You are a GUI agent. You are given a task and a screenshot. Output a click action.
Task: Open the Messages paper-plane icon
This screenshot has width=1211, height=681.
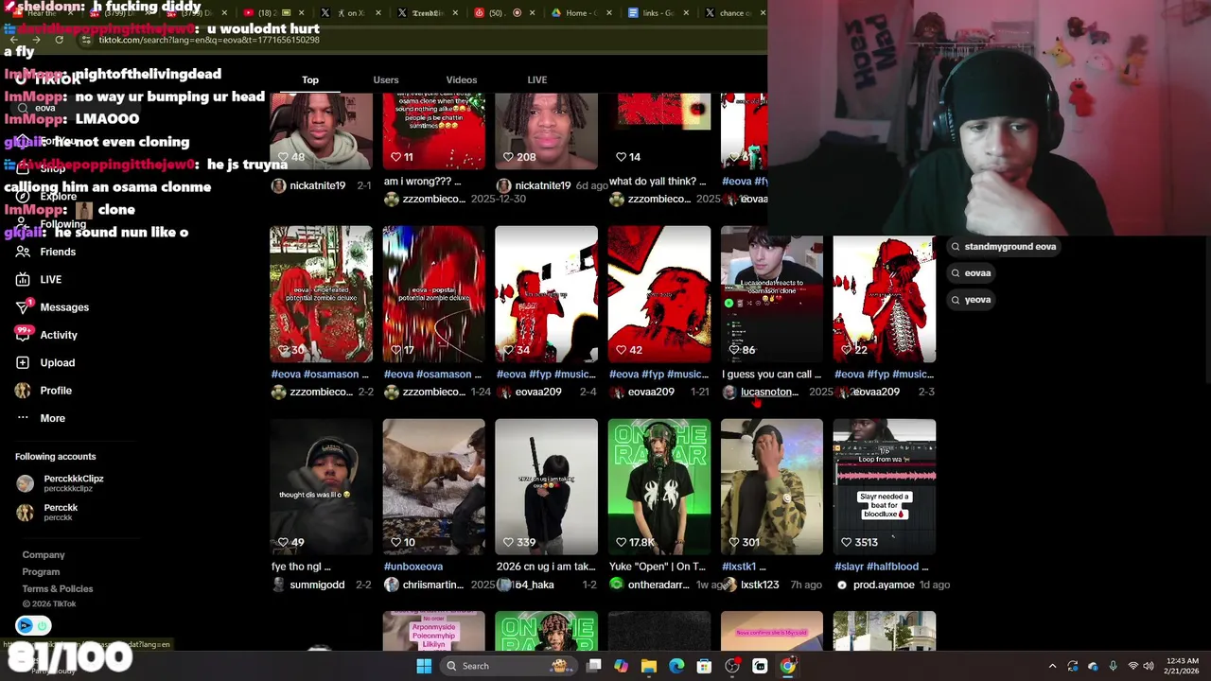pos(23,306)
